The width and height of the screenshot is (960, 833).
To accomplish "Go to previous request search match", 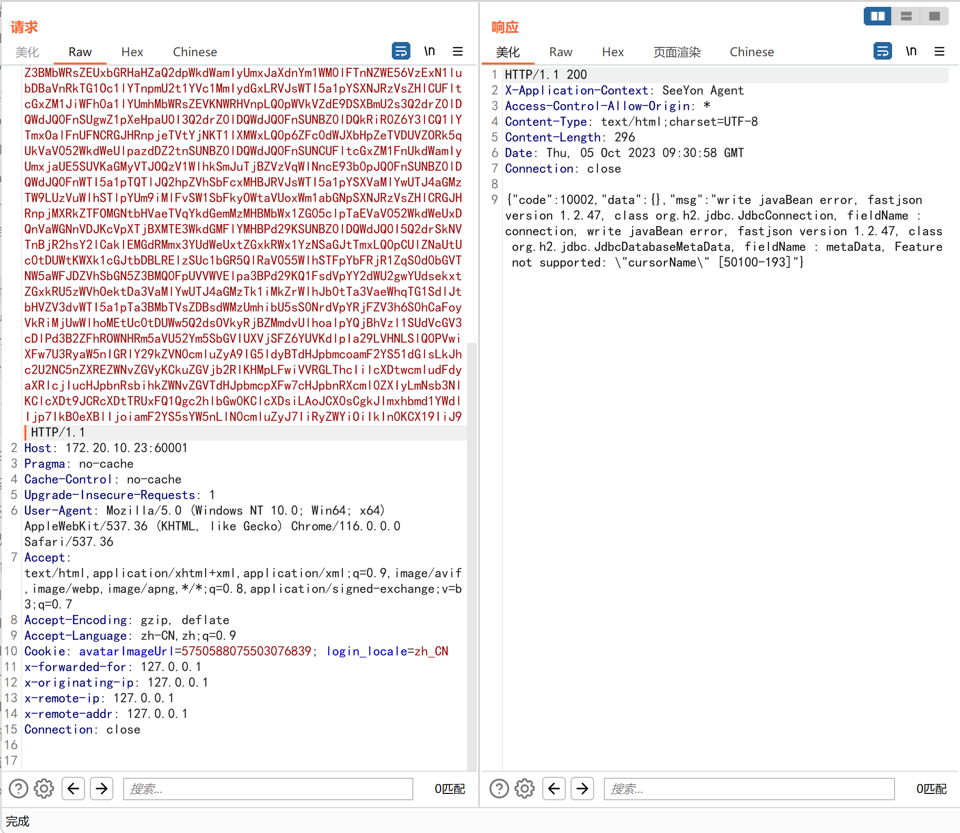I will [73, 788].
